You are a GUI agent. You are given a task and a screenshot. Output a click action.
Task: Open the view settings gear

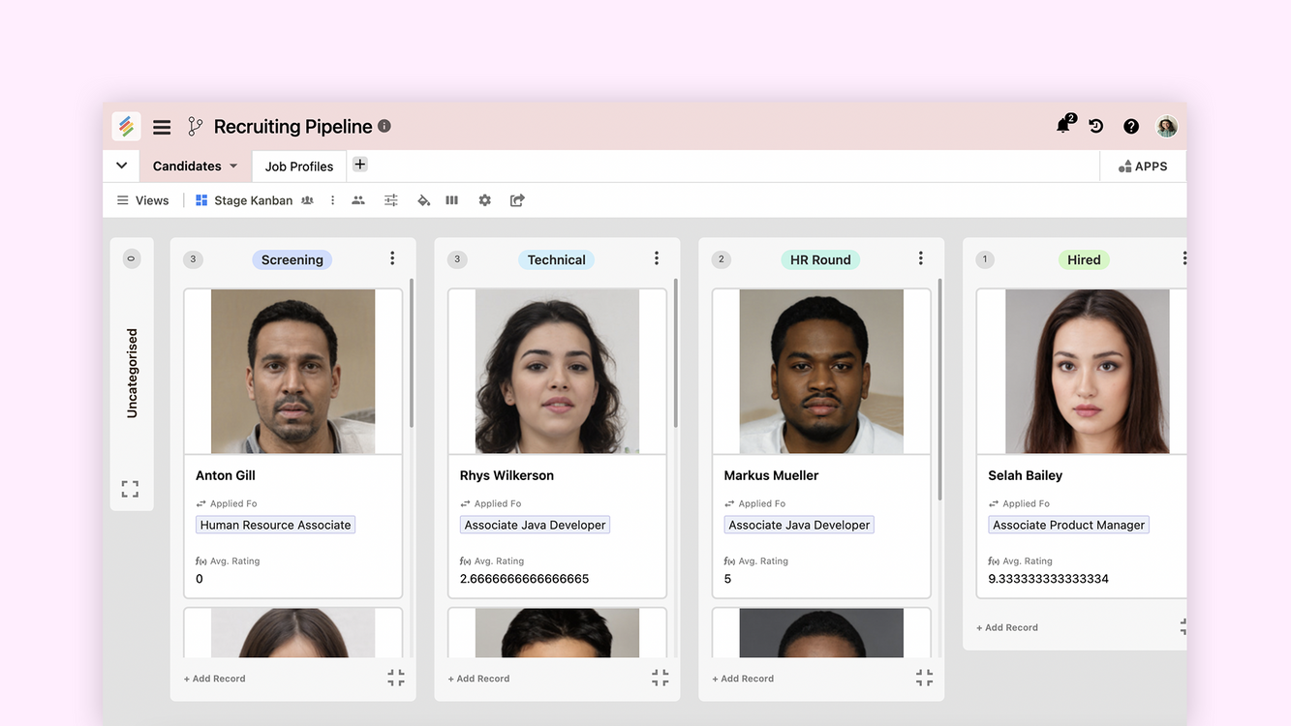(484, 200)
